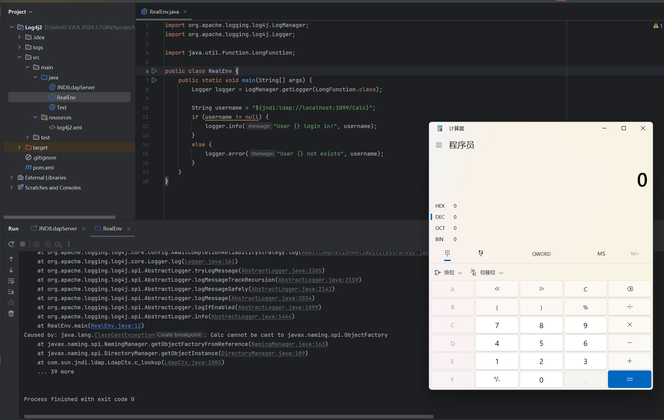664x420 pixels.
Task: Close the RealEnv run tab
Action: (x=129, y=229)
